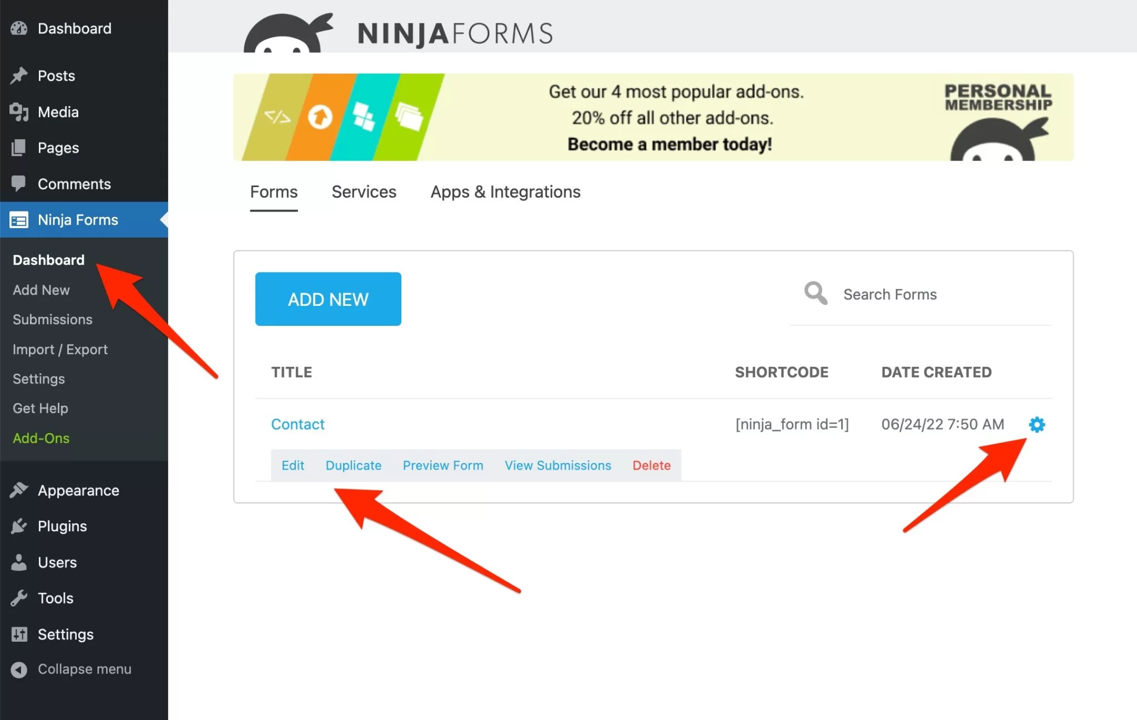Click the WordPress Settings sliders icon
Viewport: 1137px width, 720px height.
19,634
